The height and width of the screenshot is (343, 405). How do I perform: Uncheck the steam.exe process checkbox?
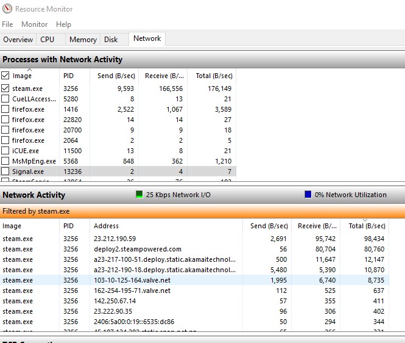point(5,88)
